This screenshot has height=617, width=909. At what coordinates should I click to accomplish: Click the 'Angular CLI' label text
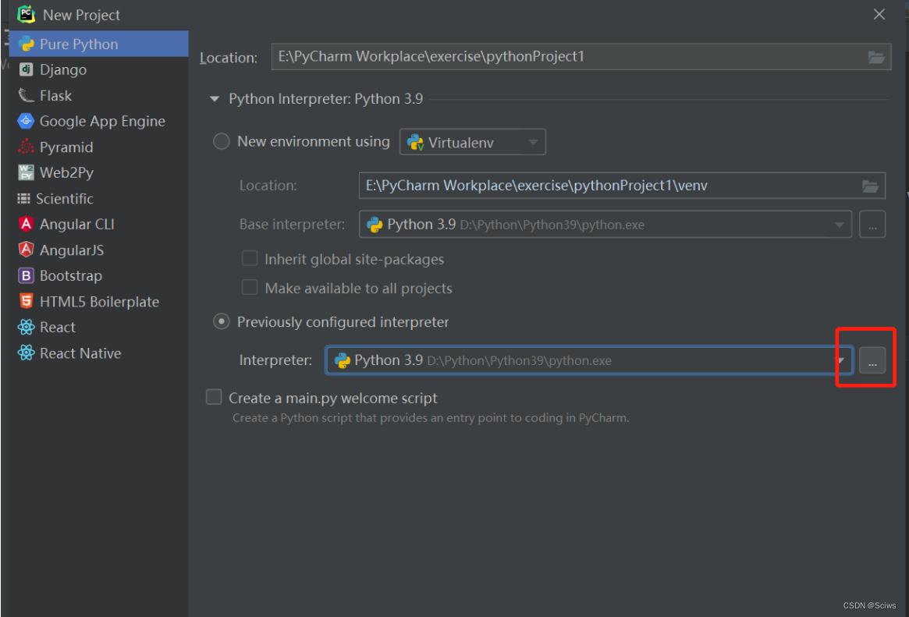tap(77, 224)
